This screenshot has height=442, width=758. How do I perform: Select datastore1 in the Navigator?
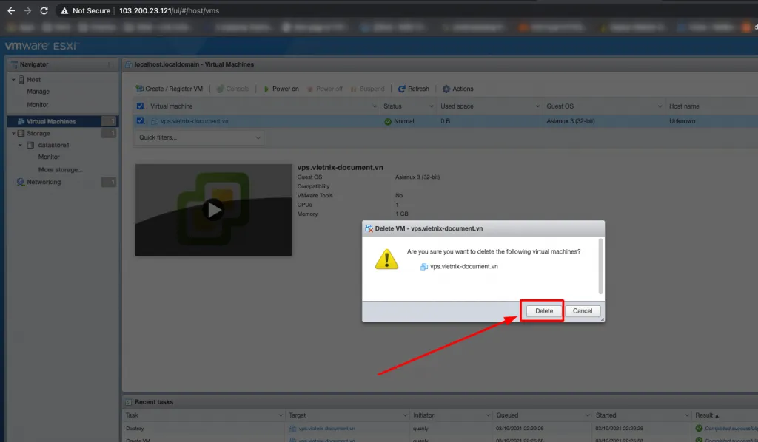coord(53,145)
